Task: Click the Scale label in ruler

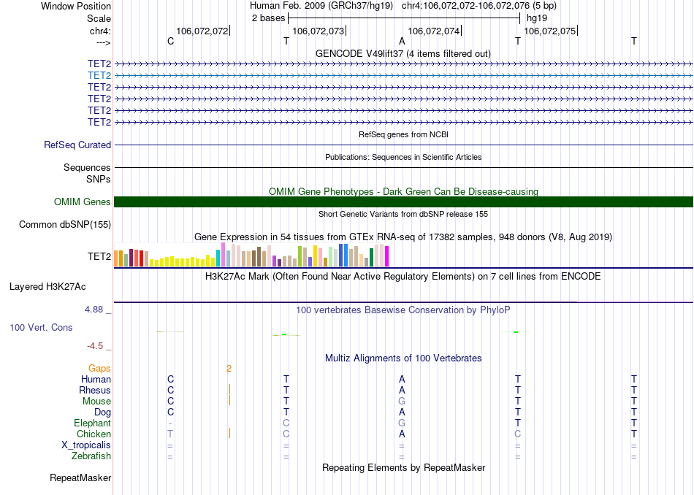Action: click(x=99, y=18)
